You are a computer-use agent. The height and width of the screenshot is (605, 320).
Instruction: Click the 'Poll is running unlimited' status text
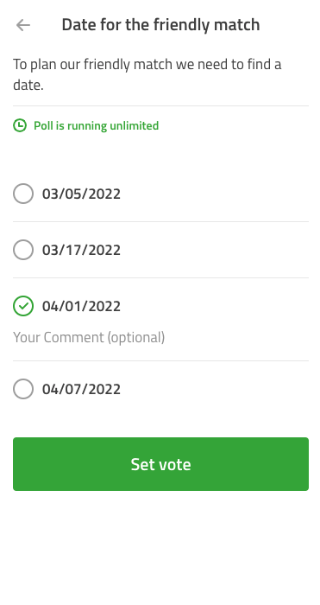[x=97, y=126]
